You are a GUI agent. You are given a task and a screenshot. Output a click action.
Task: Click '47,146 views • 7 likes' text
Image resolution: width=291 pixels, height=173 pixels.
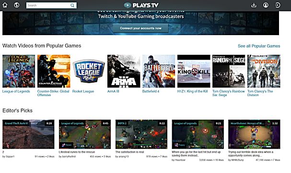coord(268,160)
